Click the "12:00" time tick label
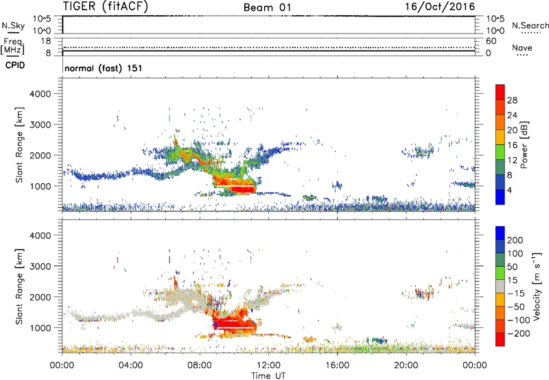The width and height of the screenshot is (549, 380). tap(268, 366)
